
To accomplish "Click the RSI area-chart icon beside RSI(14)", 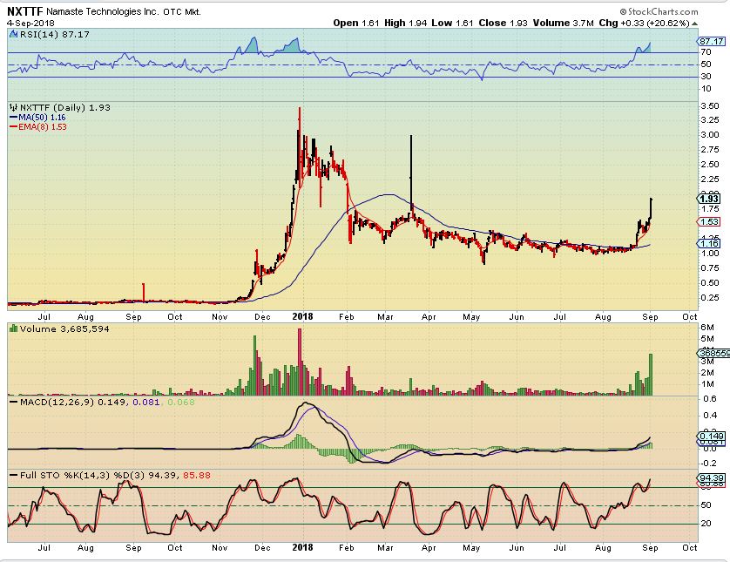I will (13, 34).
